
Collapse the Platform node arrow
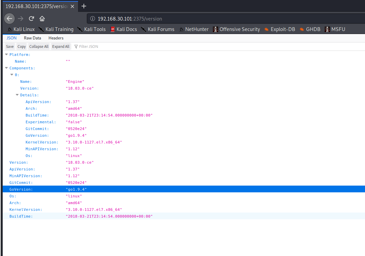coord(6,55)
